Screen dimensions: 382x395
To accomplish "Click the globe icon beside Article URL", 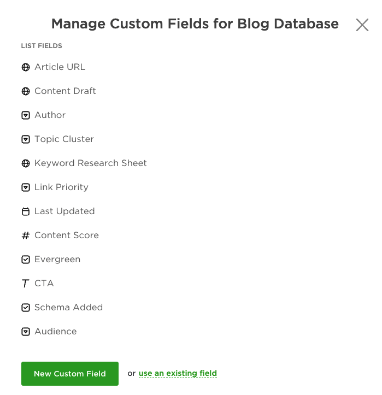I will click(25, 67).
